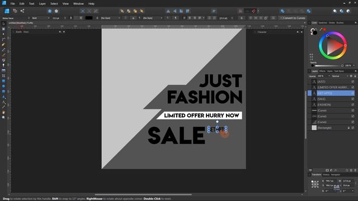Viewport: 358px width, 201px height.
Task: Toggle Bold text formatting
Action: click(x=70, y=18)
